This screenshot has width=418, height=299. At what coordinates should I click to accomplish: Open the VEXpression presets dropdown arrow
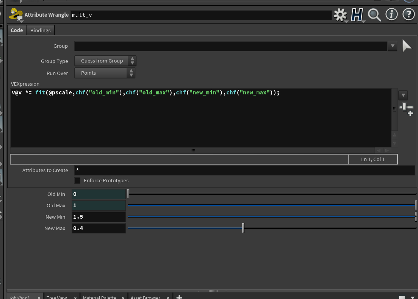[x=403, y=95]
